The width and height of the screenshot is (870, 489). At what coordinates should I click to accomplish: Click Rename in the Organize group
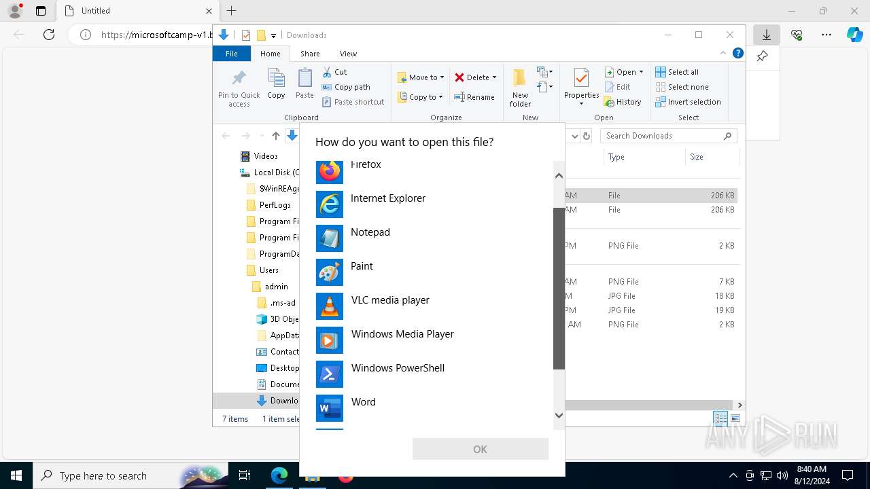[474, 97]
